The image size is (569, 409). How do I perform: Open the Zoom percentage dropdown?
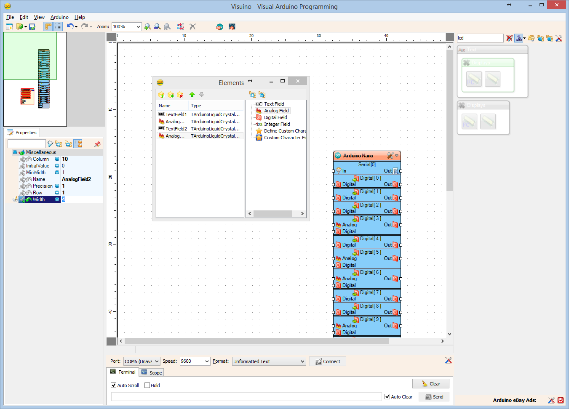138,27
